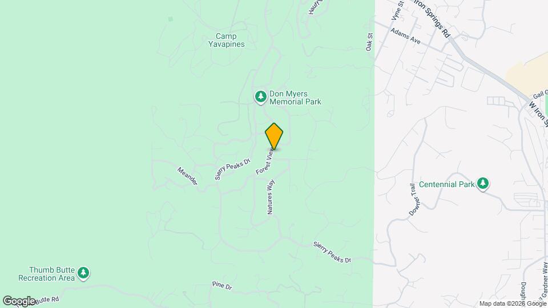Click the Google logo
Image resolution: width=548 pixels, height=308 pixels.
coord(19,301)
